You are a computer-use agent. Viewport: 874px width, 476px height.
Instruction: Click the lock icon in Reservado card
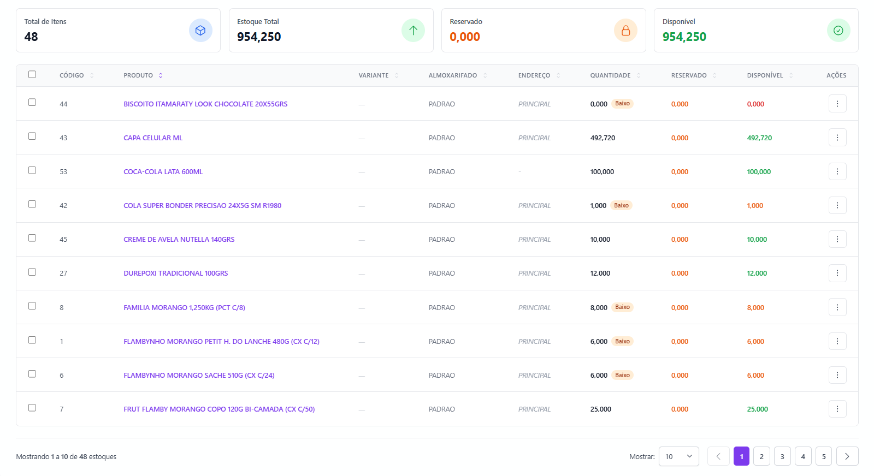[625, 31]
